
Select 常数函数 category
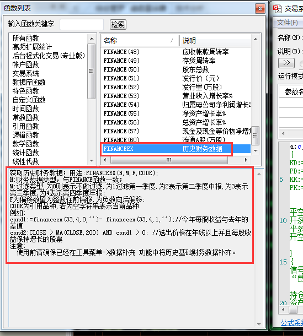click(x=25, y=117)
